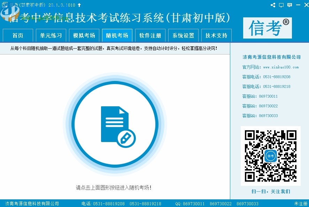Click the share icon in the title bar
Viewport: 309px width, 207px height.
[x=273, y=5]
